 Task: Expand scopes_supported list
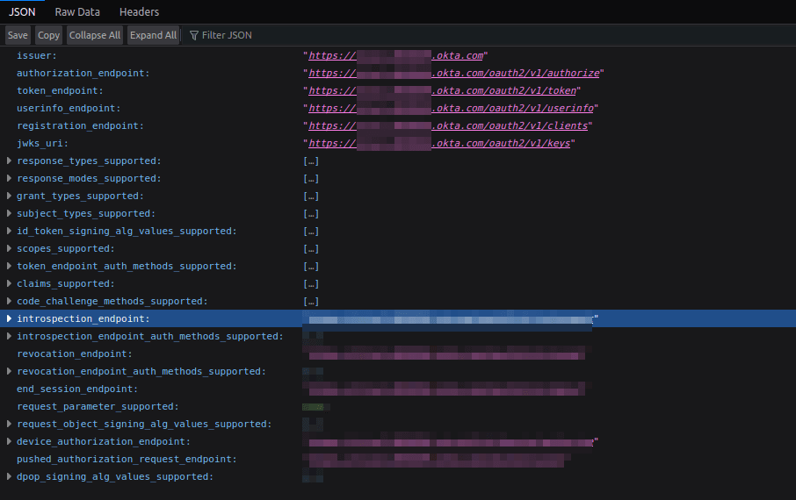pos(9,249)
